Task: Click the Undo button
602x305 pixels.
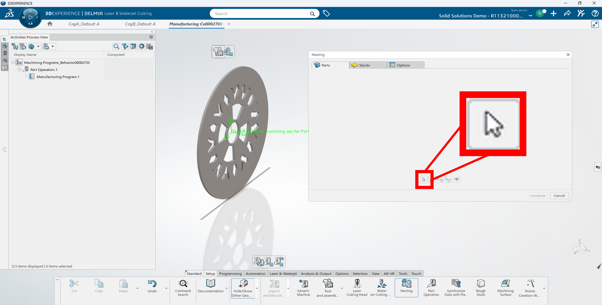Action: pos(152,286)
